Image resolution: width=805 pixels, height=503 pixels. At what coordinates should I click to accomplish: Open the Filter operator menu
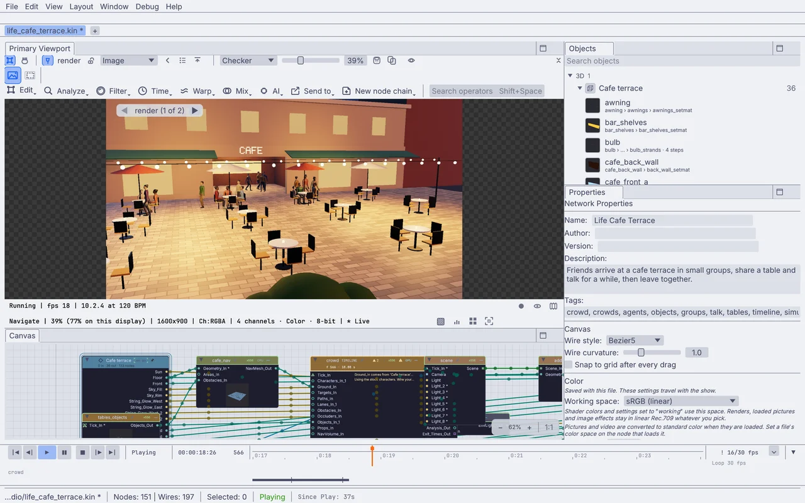point(113,91)
